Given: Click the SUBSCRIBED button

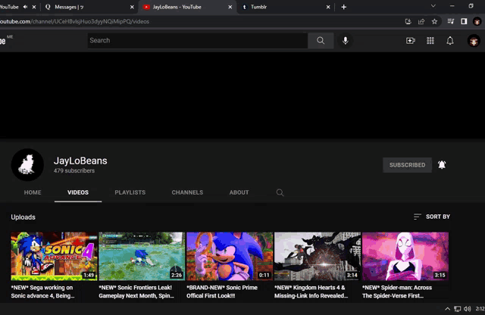Looking at the screenshot, I should [x=408, y=165].
